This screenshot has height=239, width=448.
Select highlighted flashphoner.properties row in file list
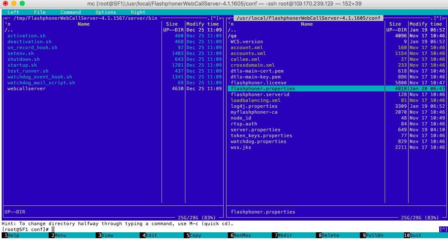[x=336, y=88]
